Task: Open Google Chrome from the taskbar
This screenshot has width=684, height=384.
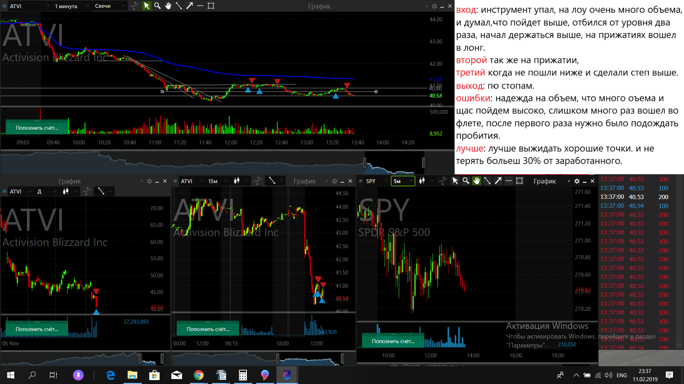Action: [x=198, y=375]
